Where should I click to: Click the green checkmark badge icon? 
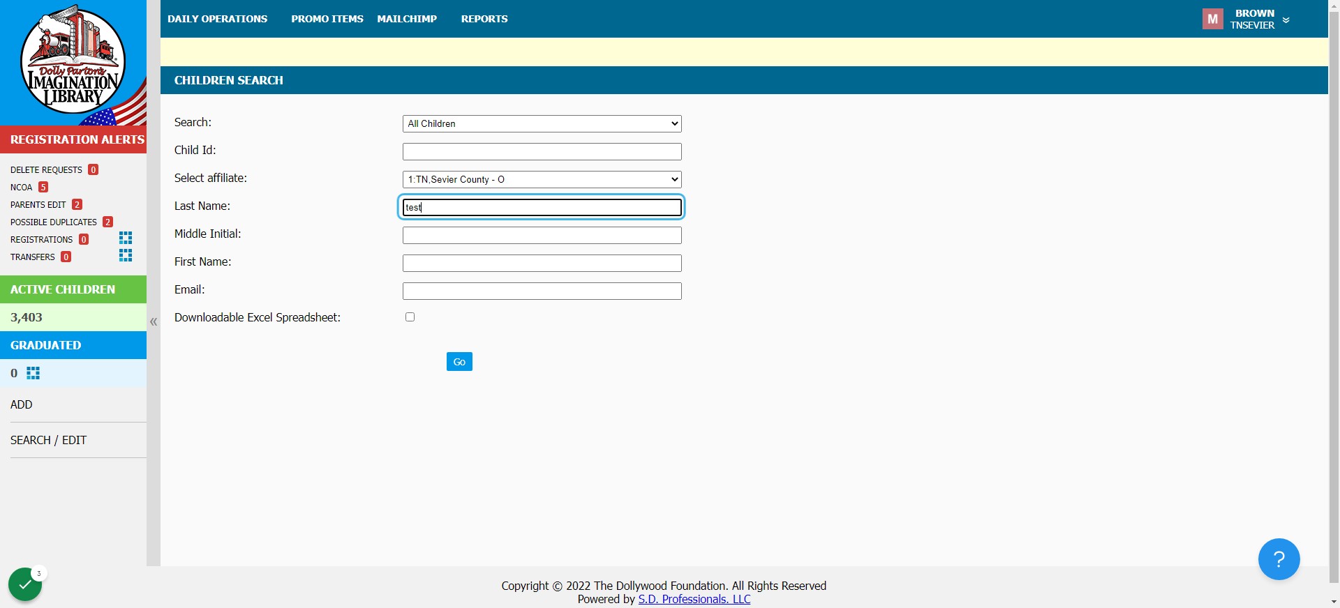click(25, 584)
